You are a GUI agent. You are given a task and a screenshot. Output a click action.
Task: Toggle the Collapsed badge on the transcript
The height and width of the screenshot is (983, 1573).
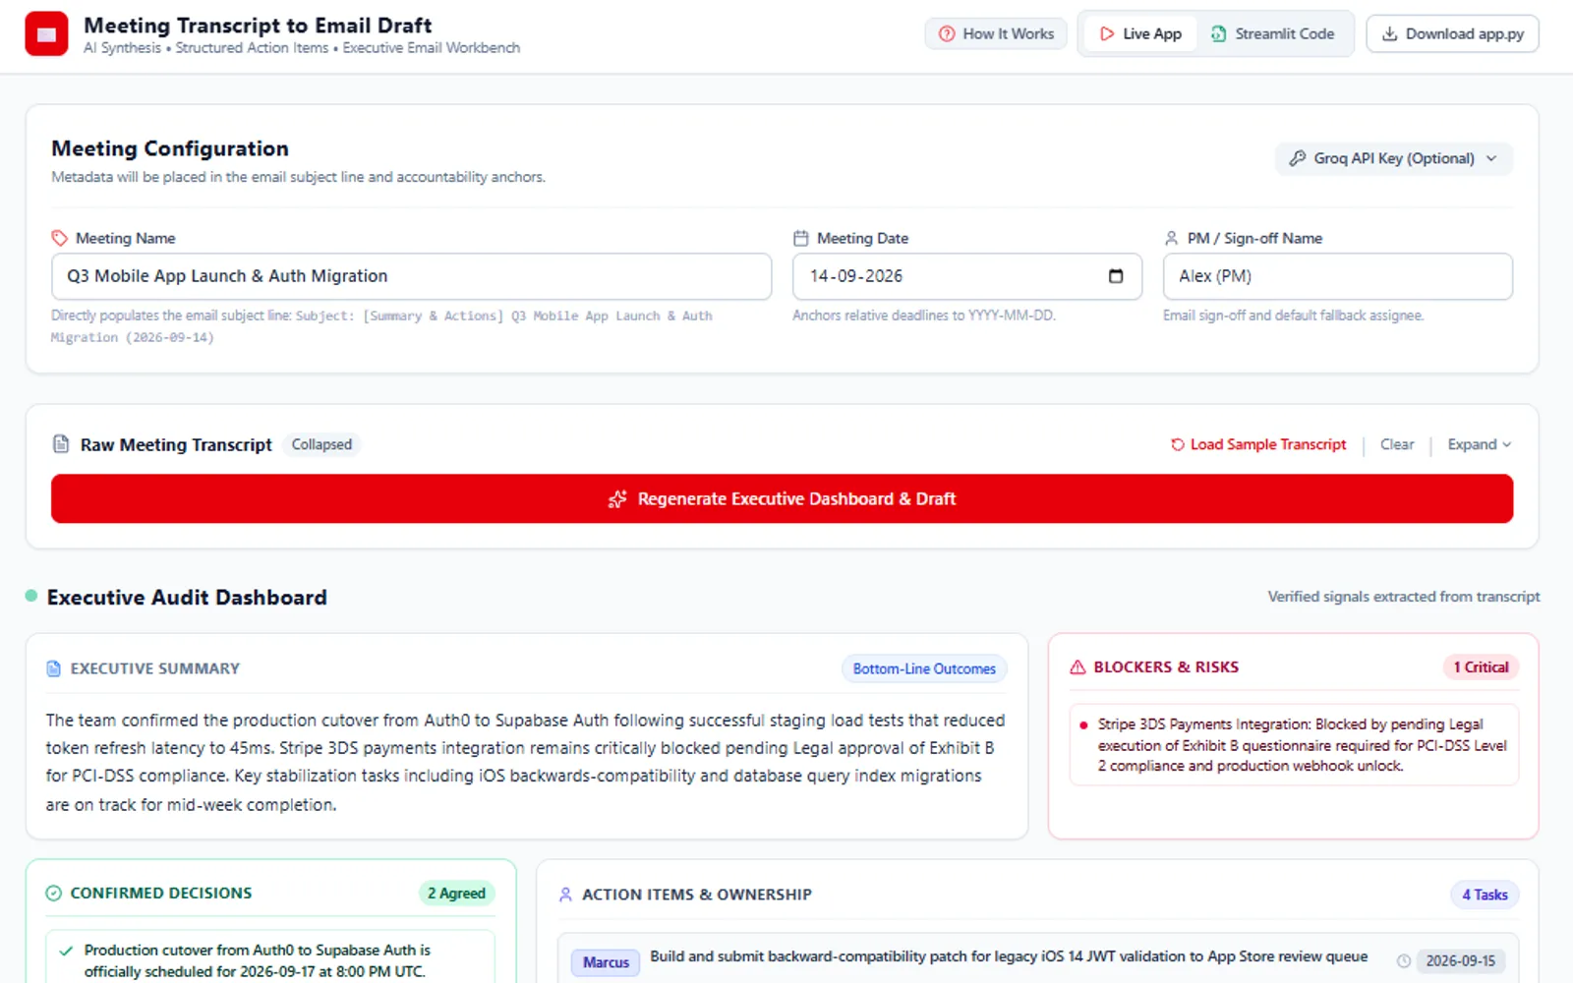(321, 444)
